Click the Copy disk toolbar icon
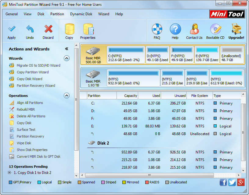Viewport: 249px width, 195px height. [x=69, y=29]
